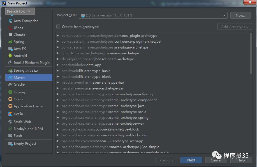Viewport: 257px width, 167px height.
Task: Close the New Project dialog
Action: tap(250, 2)
